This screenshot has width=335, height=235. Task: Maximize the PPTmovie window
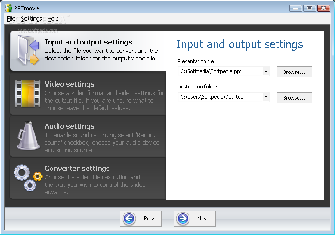pyautogui.click(x=309, y=8)
